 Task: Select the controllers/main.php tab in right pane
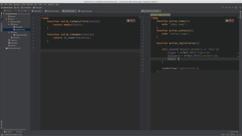coord(151,11)
